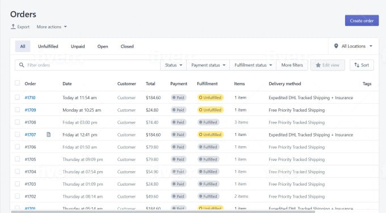Open order #1703
The image size is (386, 213).
point(30,184)
